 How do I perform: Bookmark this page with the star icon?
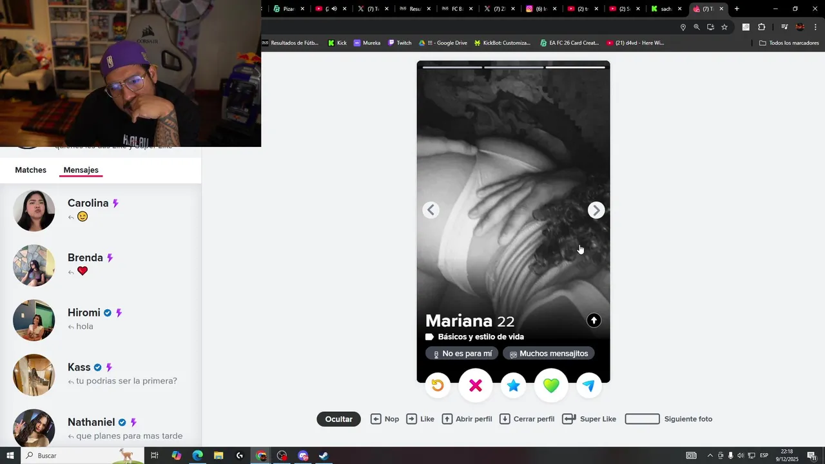724,27
